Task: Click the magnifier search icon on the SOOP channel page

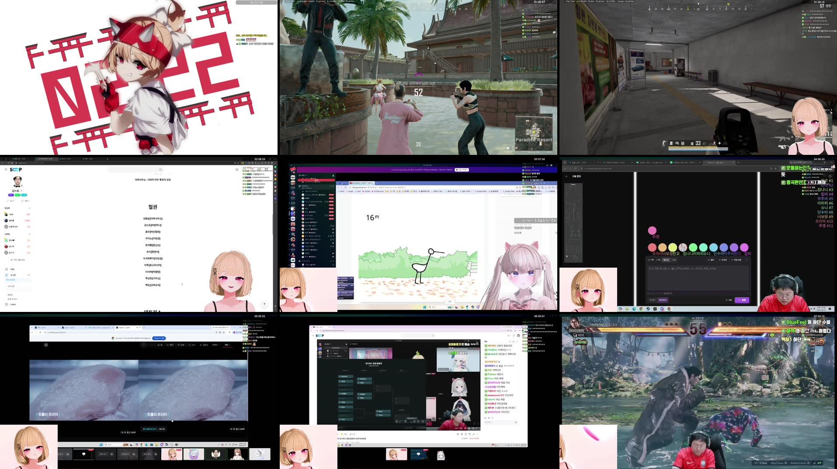Action: click(x=160, y=170)
